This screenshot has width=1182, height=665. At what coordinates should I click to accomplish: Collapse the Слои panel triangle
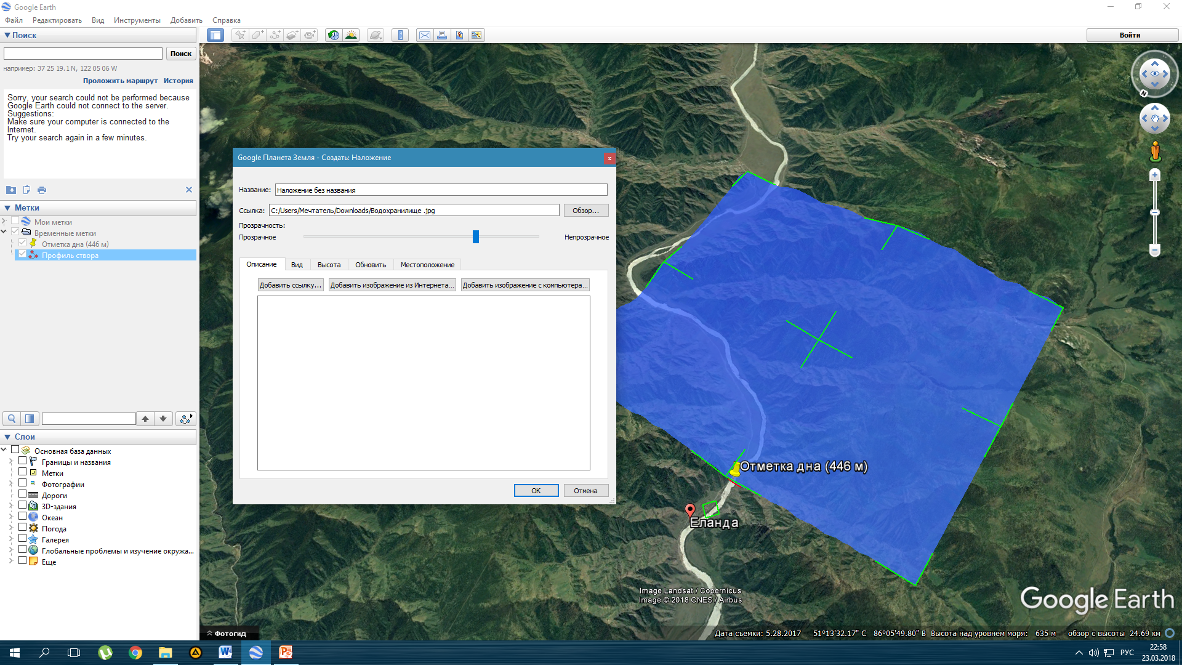(x=7, y=437)
